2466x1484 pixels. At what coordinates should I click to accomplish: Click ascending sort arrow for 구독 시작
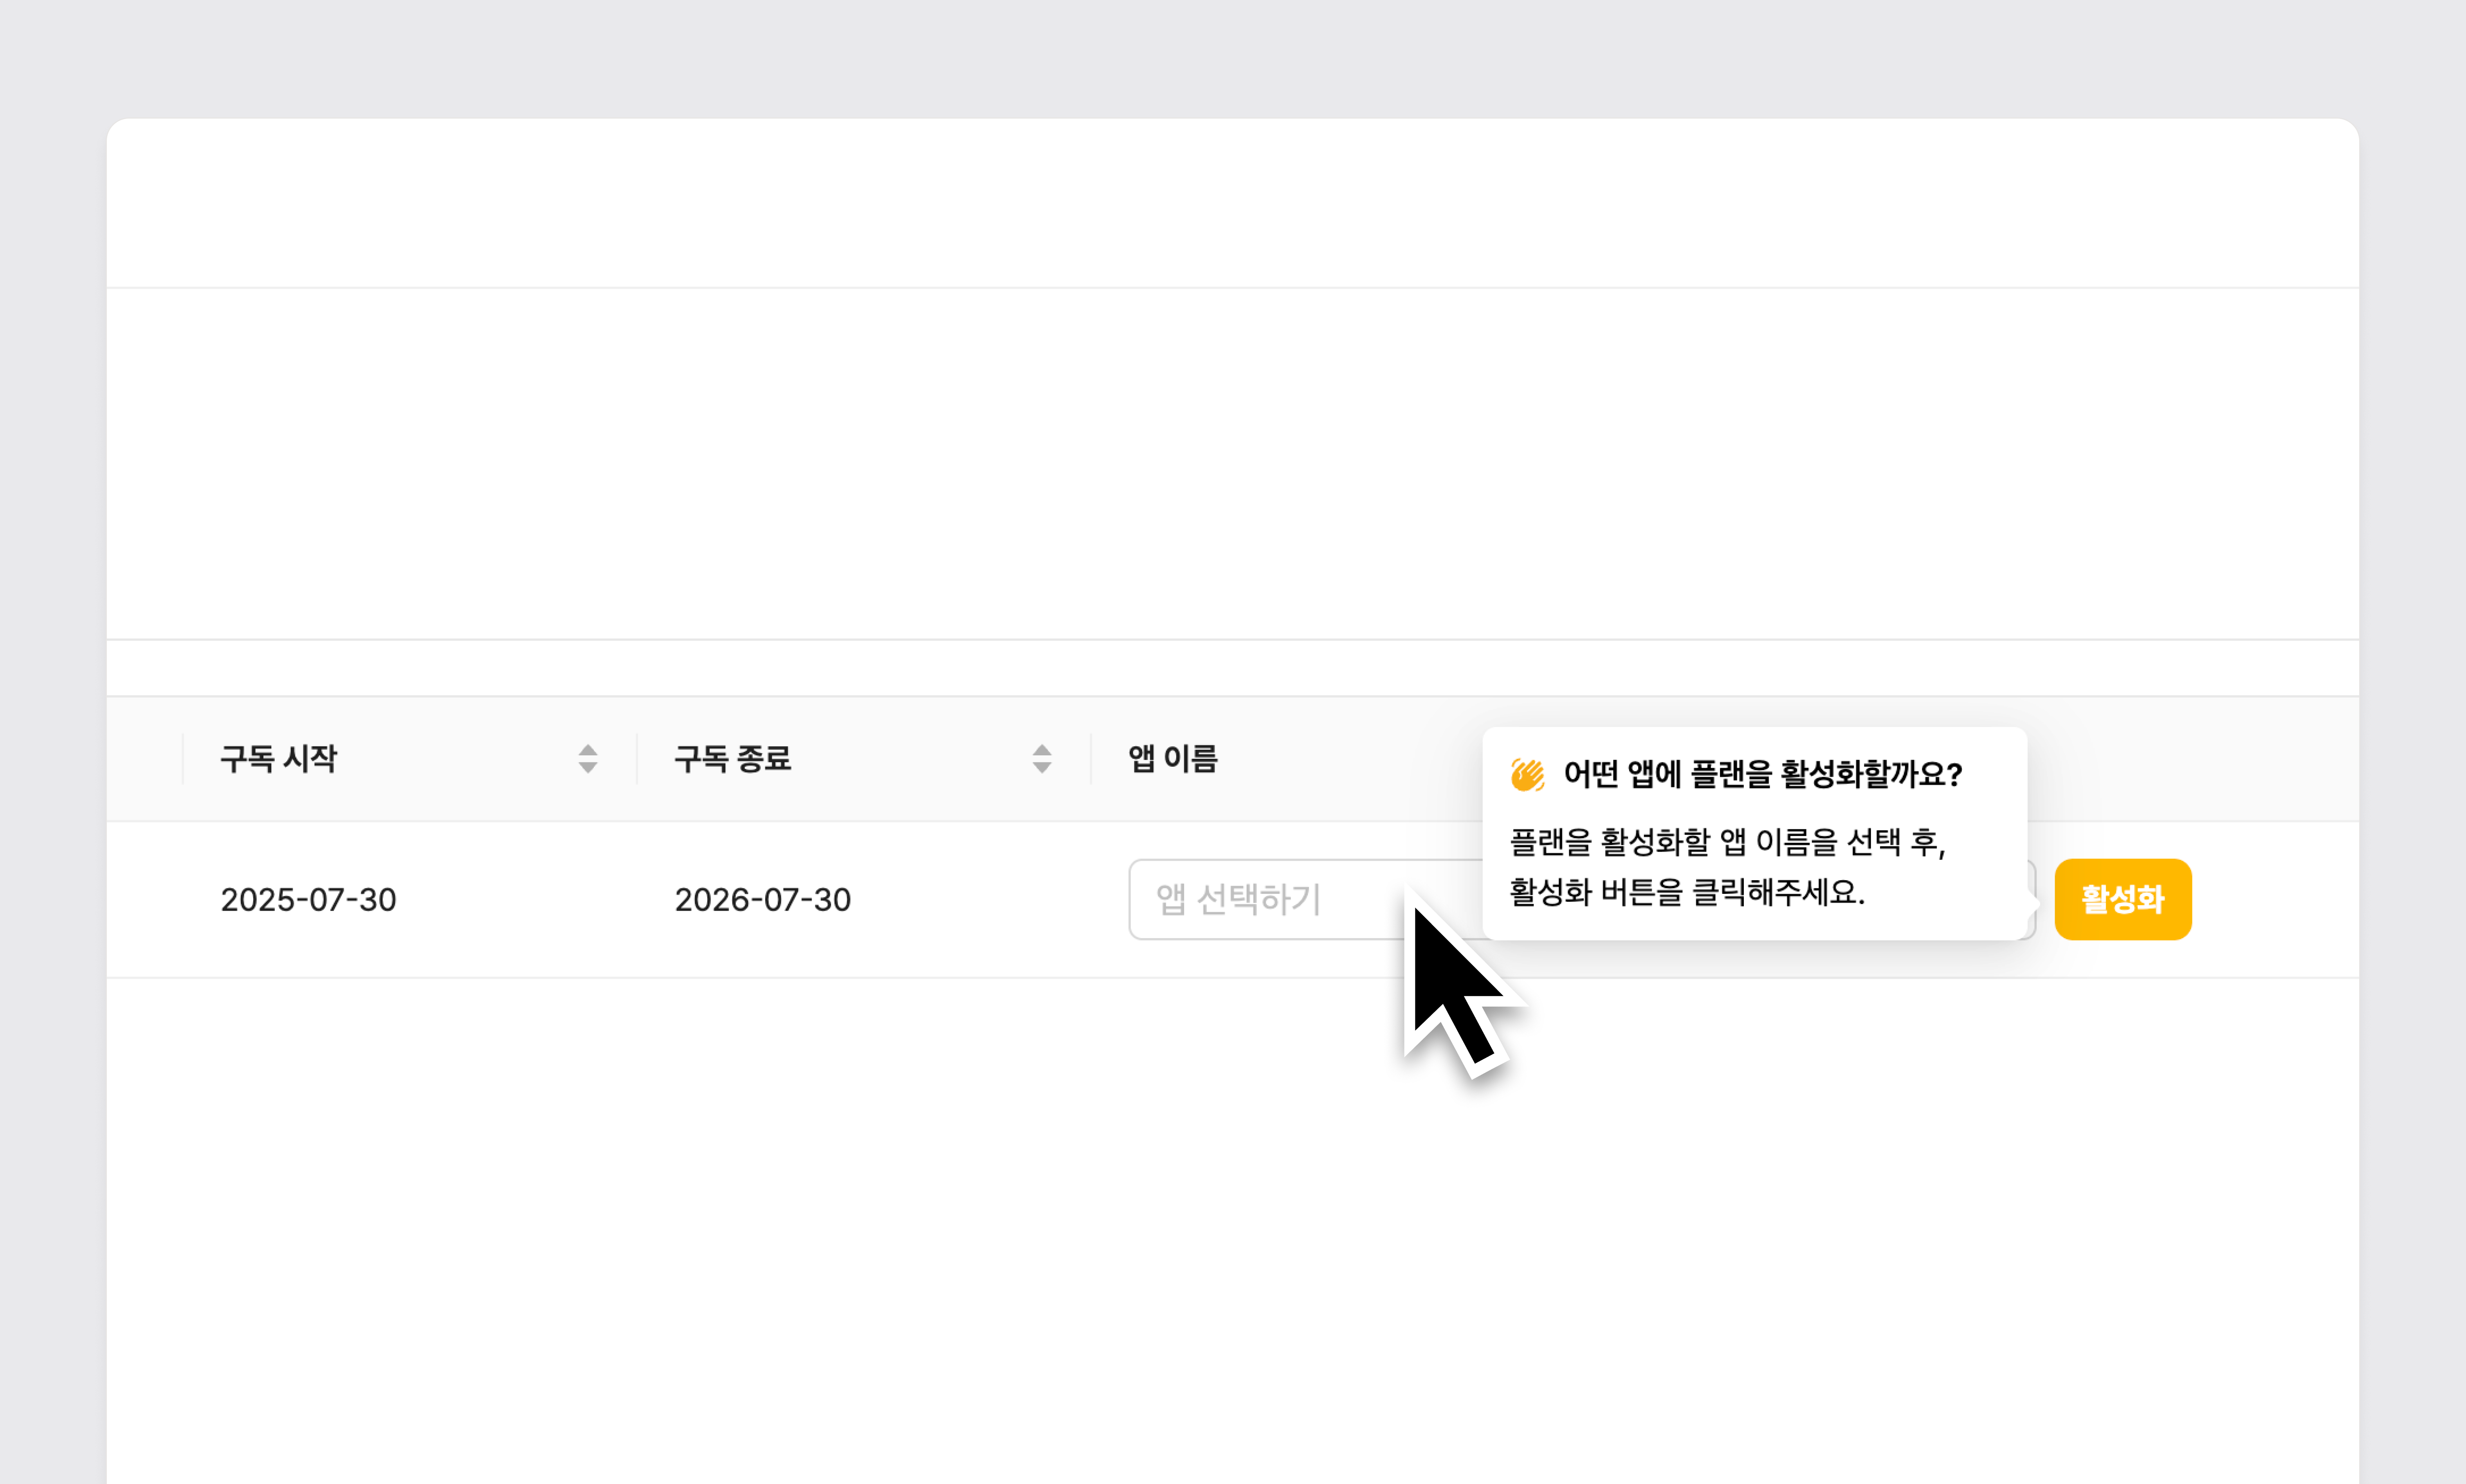[588, 750]
